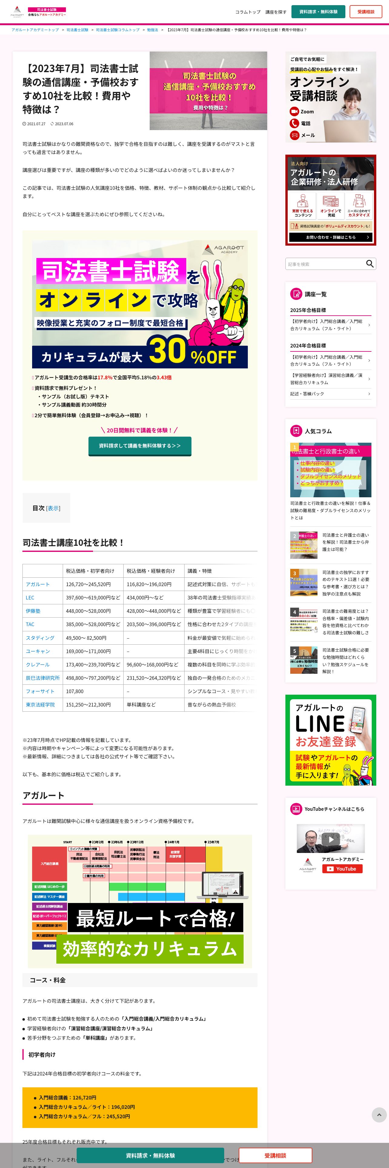This screenshot has height=1168, width=389.
Task: Follow the 勉強法 breadcrumb link
Action: pyautogui.click(x=153, y=30)
